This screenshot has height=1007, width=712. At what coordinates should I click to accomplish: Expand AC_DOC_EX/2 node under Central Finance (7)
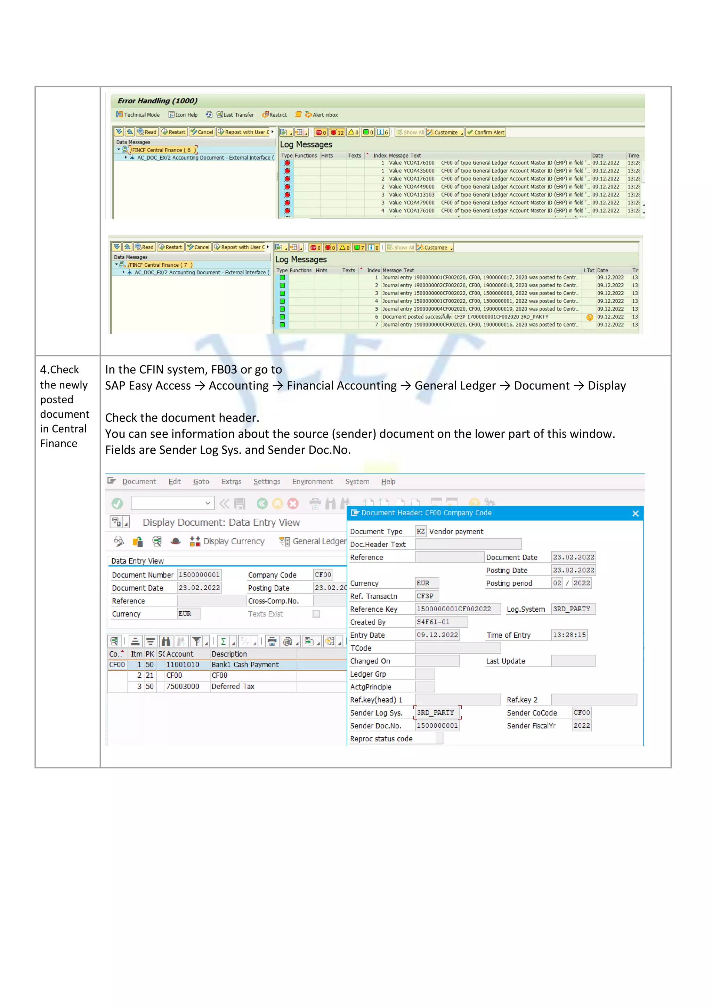point(123,272)
